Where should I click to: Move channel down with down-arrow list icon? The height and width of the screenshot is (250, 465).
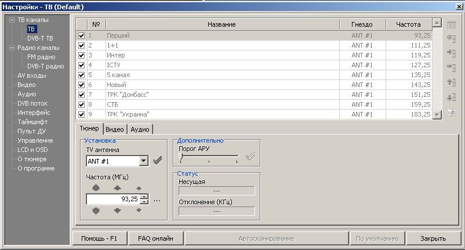[x=451, y=97]
